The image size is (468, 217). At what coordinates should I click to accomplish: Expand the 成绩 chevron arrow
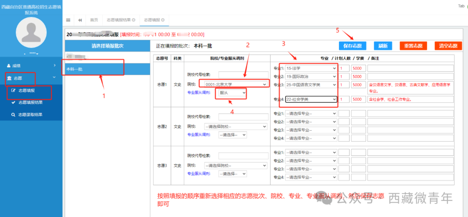pos(55,65)
